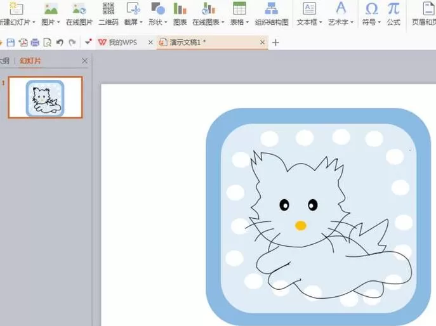The height and width of the screenshot is (326, 436).
Task: Click the 形状 shapes icon
Action: [x=158, y=8]
